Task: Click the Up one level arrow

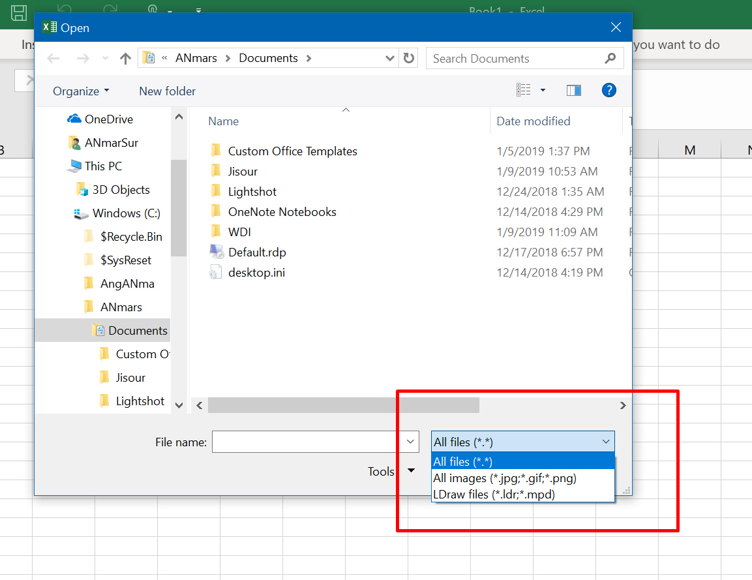Action: 125,59
